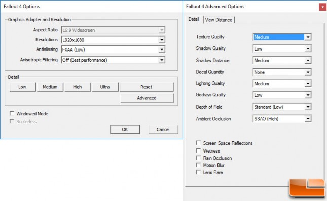Close the Fallout 4 Advanced Options window
Image resolution: width=327 pixels, height=201 pixels.
(323, 7)
